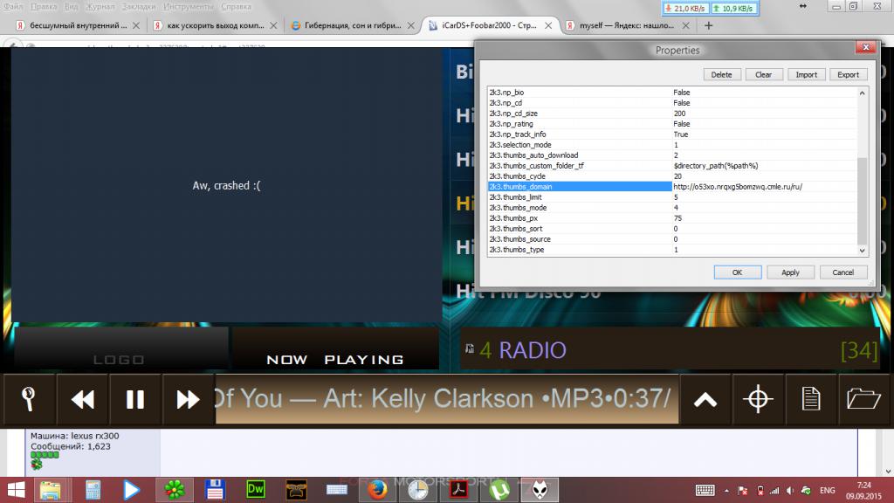Switch to foobar2000 alien icon in taskbar
Screen dimensions: 894x503
tap(540, 490)
